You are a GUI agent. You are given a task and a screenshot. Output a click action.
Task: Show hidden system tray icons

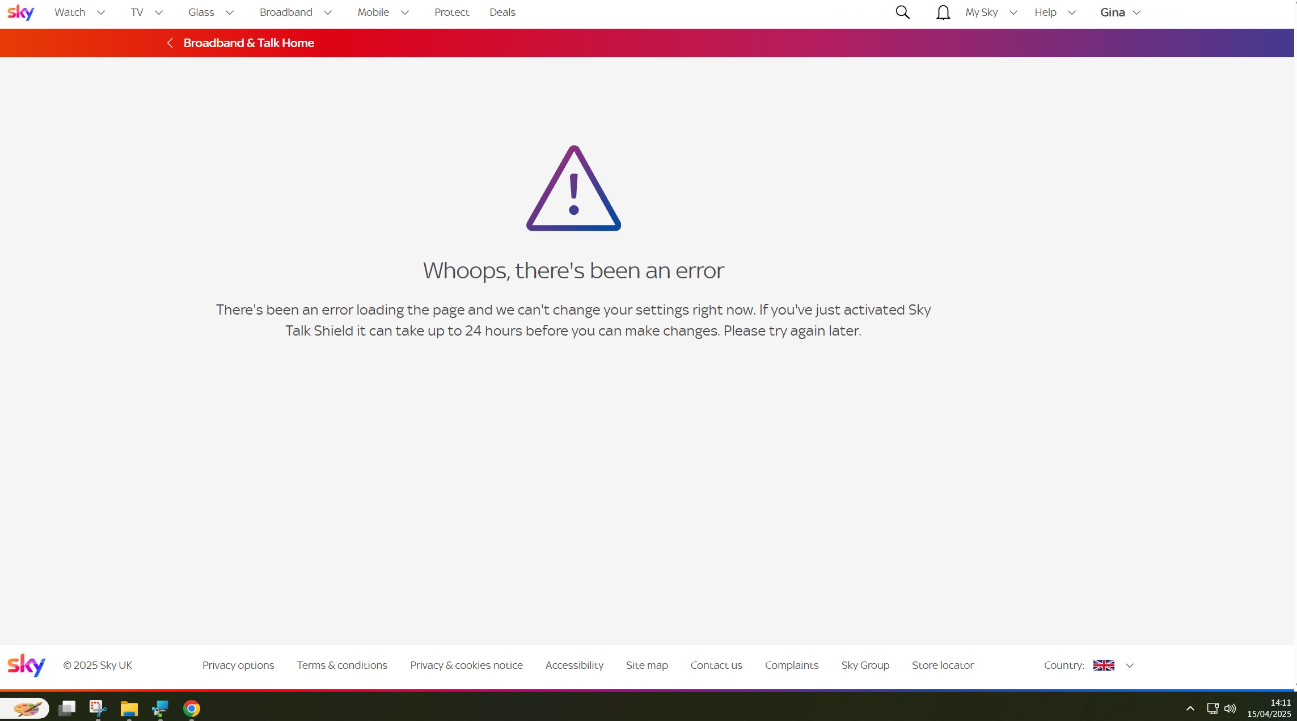(1190, 709)
